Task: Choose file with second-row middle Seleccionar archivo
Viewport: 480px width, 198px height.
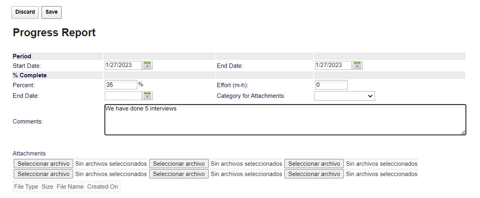Action: click(x=179, y=174)
